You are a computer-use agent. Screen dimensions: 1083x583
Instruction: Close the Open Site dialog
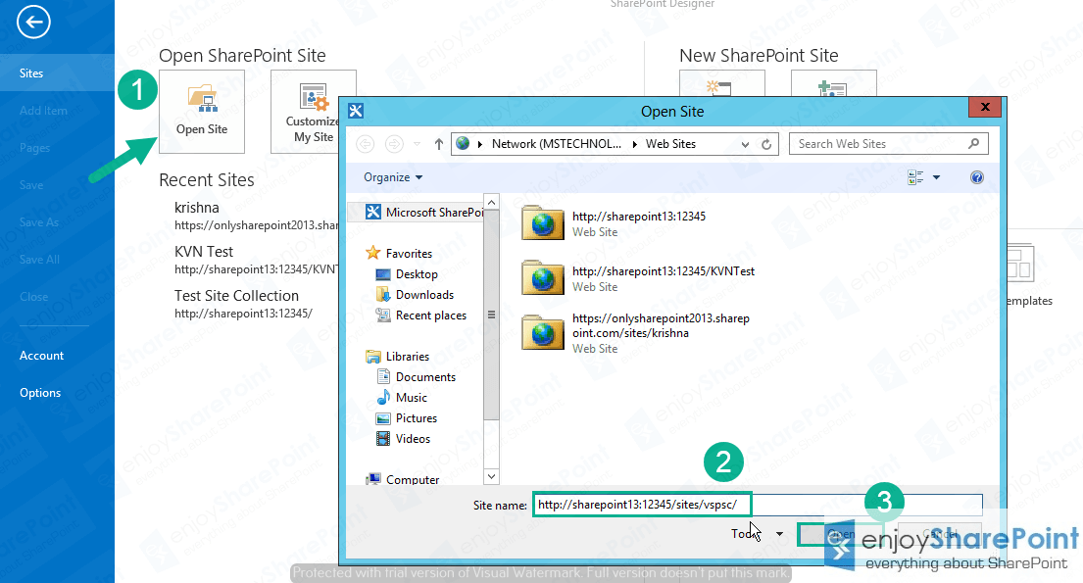[986, 107]
